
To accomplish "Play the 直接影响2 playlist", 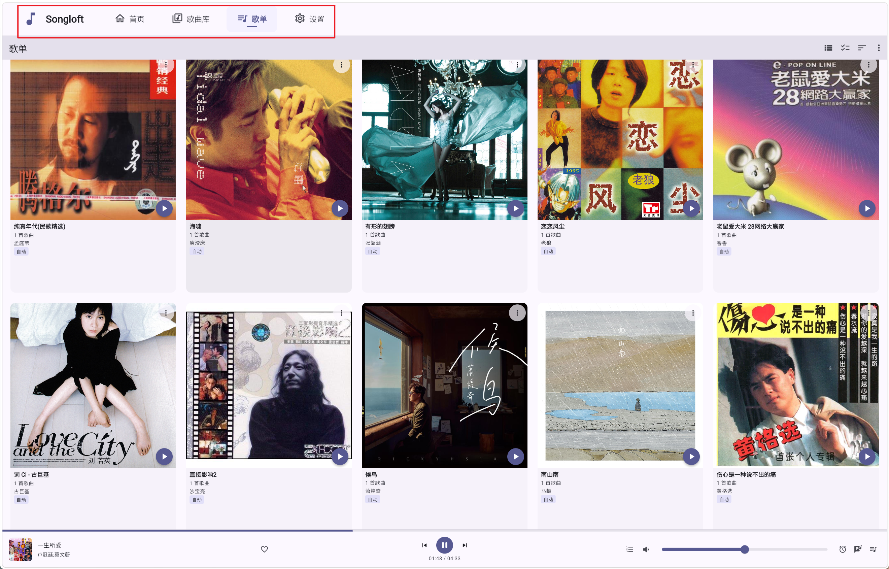I will [340, 457].
